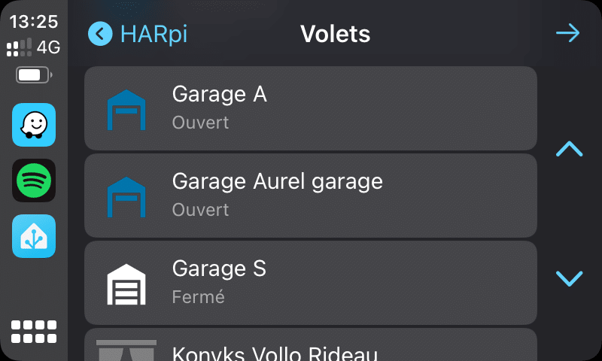
Task: Open the Home Assistant app icon
Action: click(x=34, y=236)
